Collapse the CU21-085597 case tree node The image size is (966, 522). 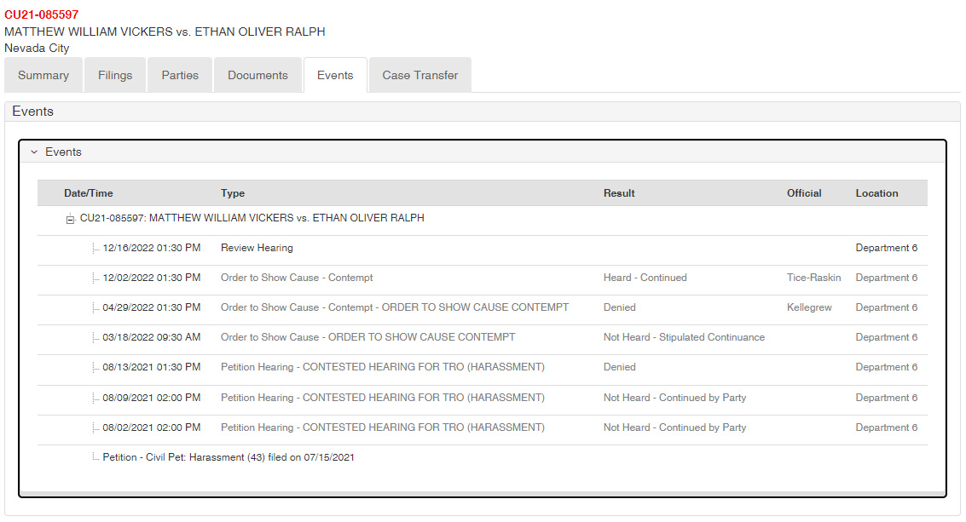[x=70, y=219]
